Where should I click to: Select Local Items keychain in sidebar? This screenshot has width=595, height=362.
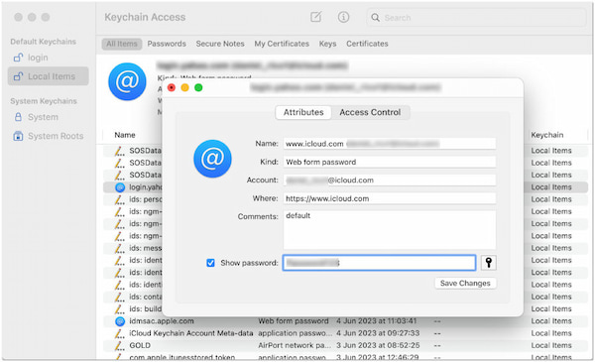click(x=48, y=76)
